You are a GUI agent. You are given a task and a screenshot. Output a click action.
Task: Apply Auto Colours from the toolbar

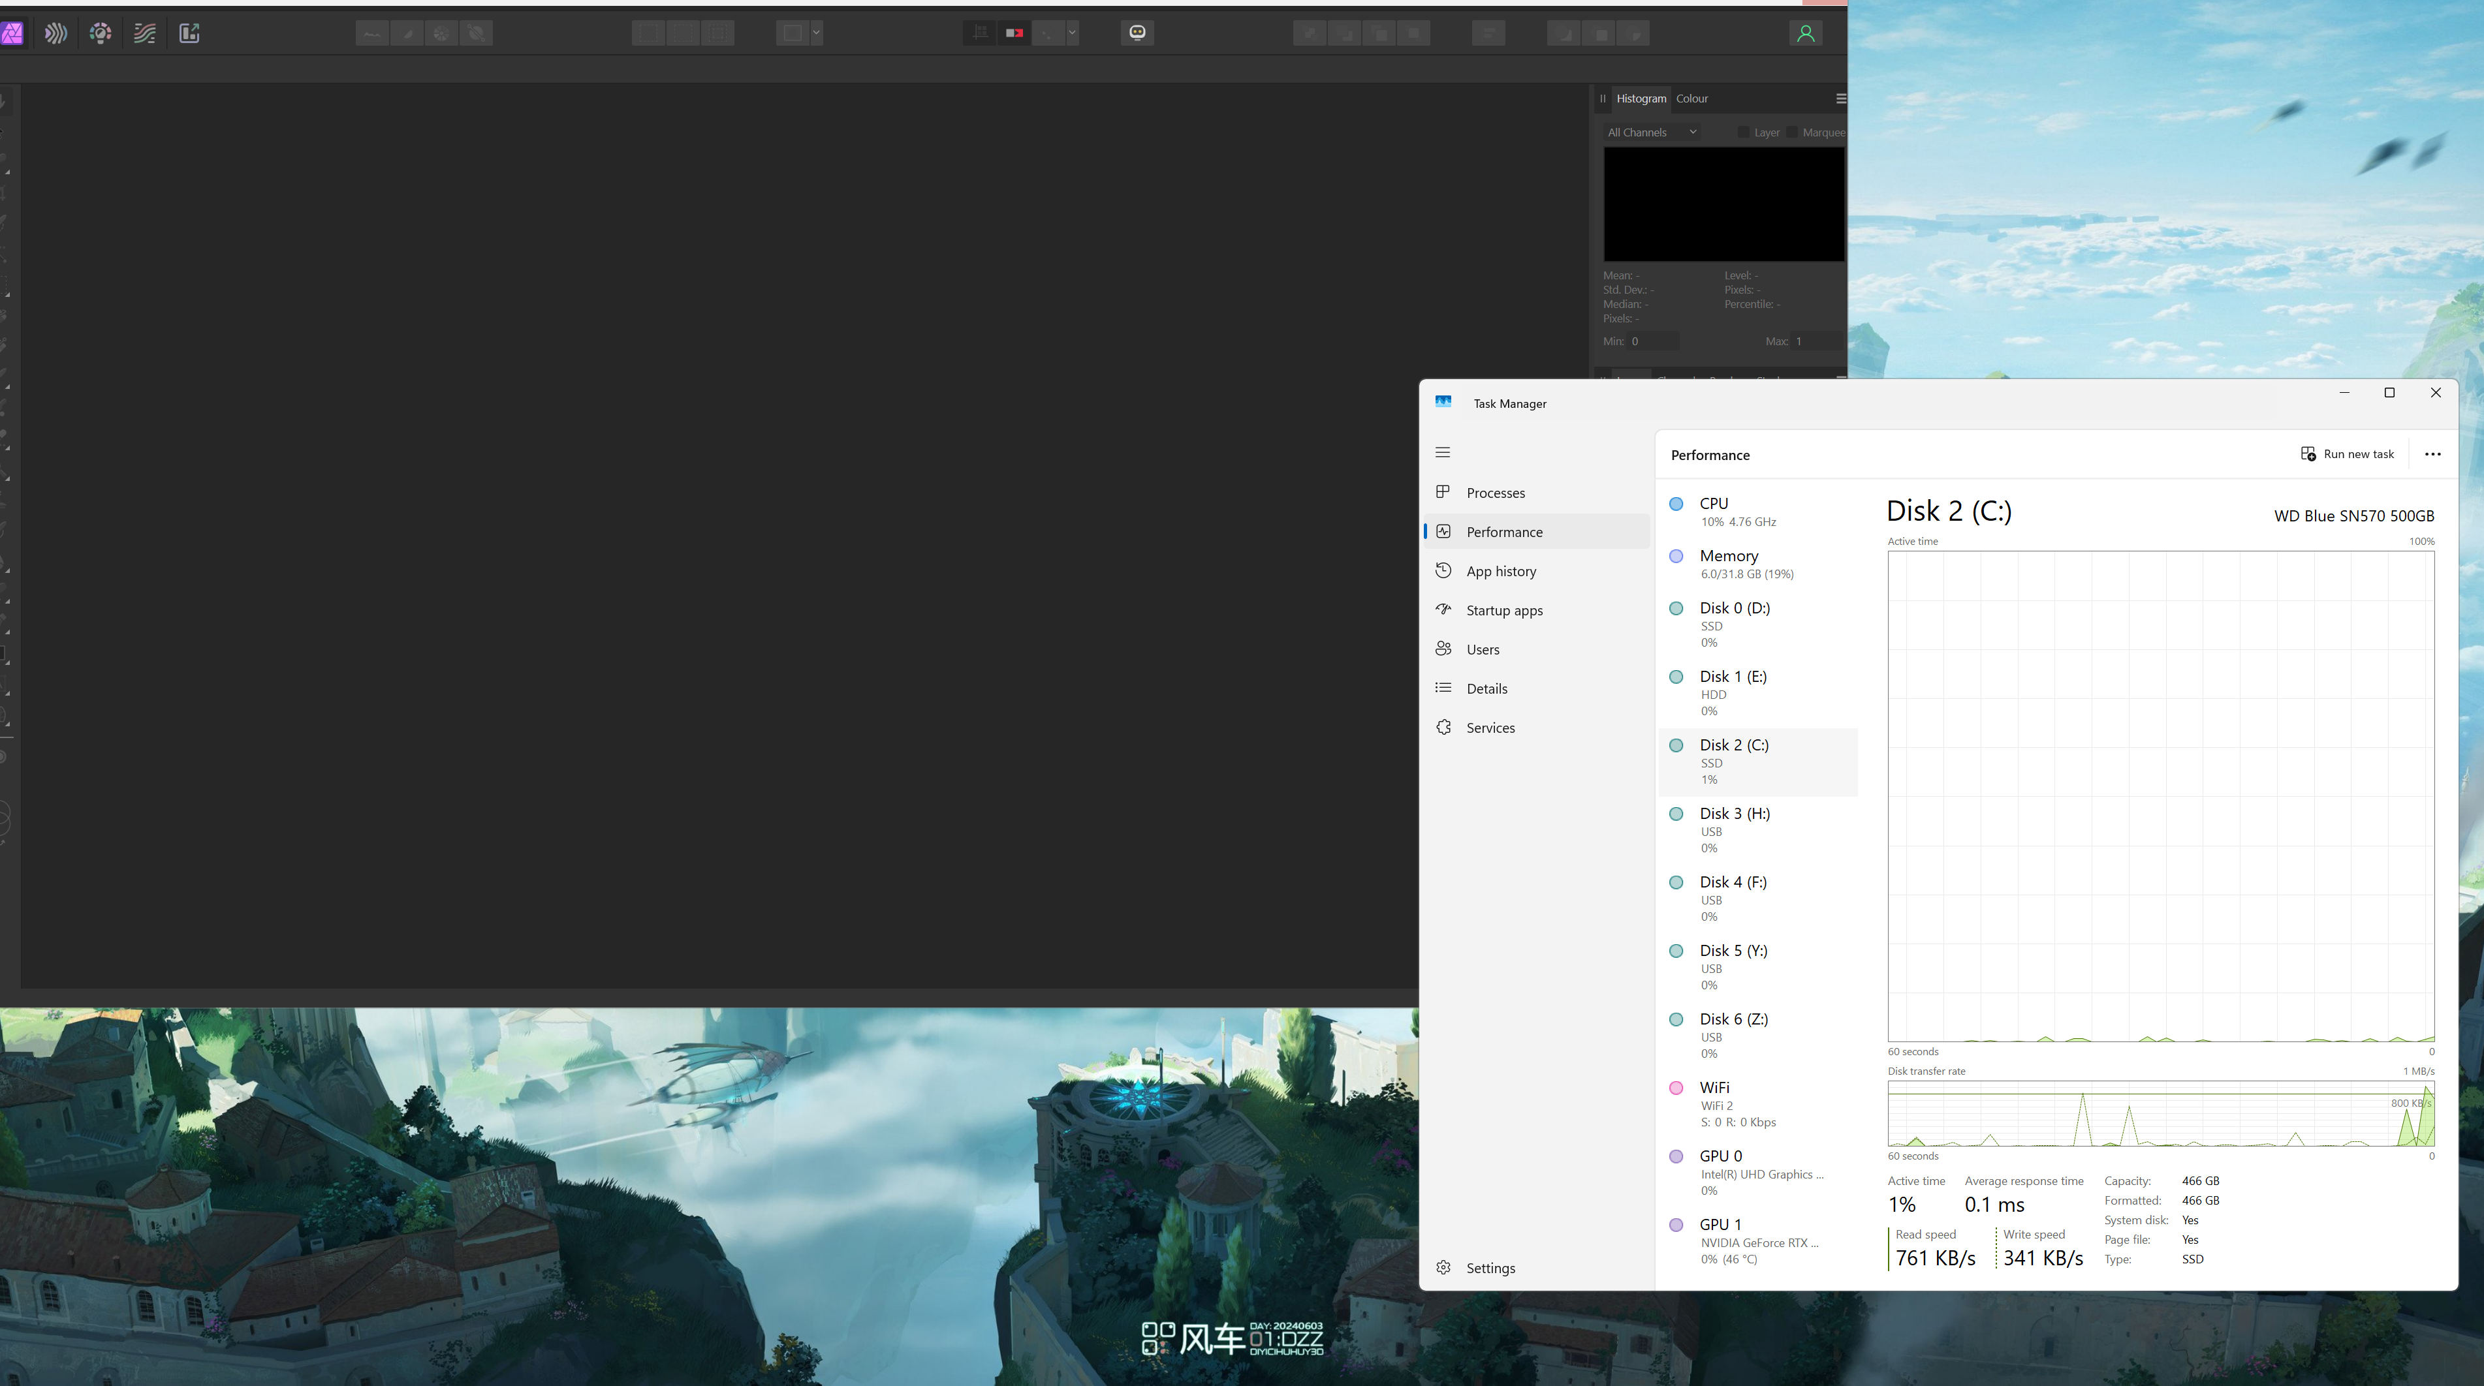pyautogui.click(x=442, y=34)
